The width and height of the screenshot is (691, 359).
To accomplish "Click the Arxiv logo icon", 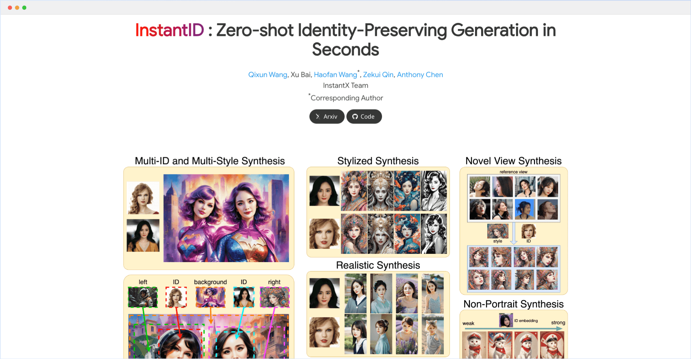I will point(318,117).
